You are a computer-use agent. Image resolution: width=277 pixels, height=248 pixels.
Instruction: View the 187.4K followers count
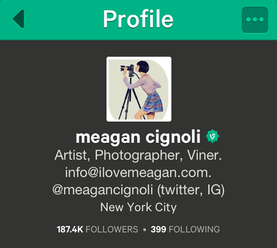(70, 230)
